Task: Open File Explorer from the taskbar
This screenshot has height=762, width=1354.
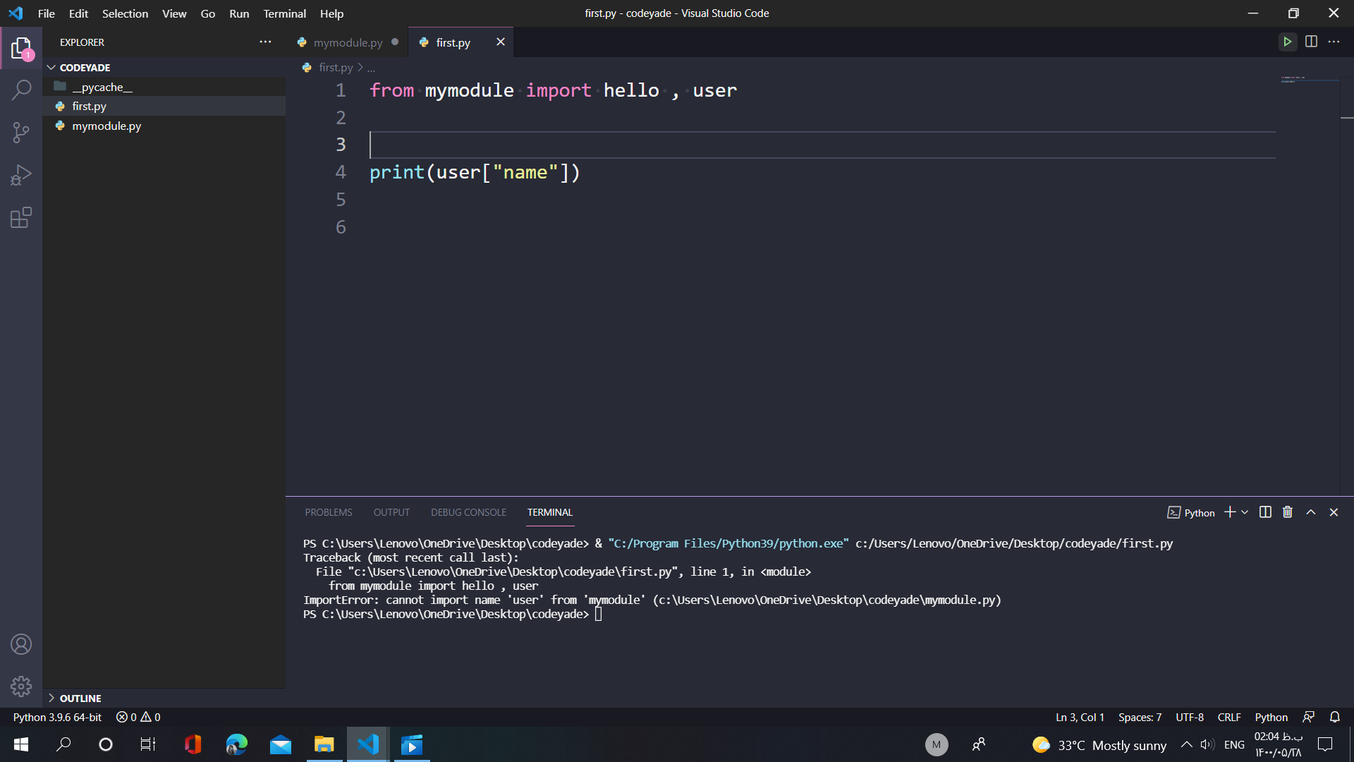Action: [x=324, y=744]
